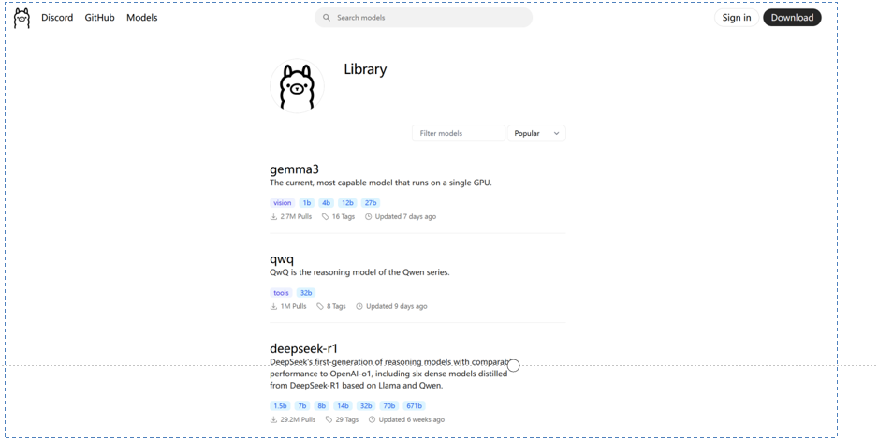Focus the Search models field
The height and width of the screenshot is (440, 878).
tap(423, 18)
